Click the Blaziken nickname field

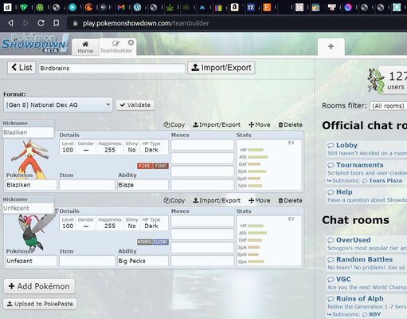pos(28,132)
